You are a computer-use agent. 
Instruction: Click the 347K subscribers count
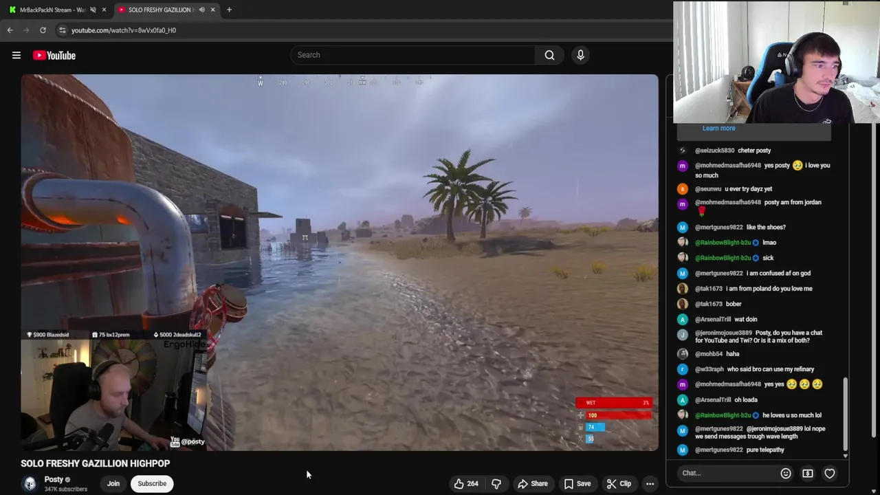pos(66,489)
